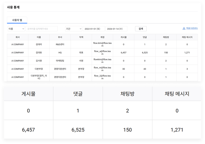Image resolution: width=205 pixels, height=144 pixels.
Task: Click the enlarged 6,525 comment count
Action: (78, 130)
